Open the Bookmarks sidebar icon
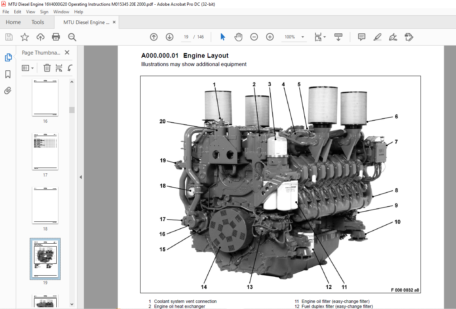This screenshot has width=456, height=309. [8, 74]
